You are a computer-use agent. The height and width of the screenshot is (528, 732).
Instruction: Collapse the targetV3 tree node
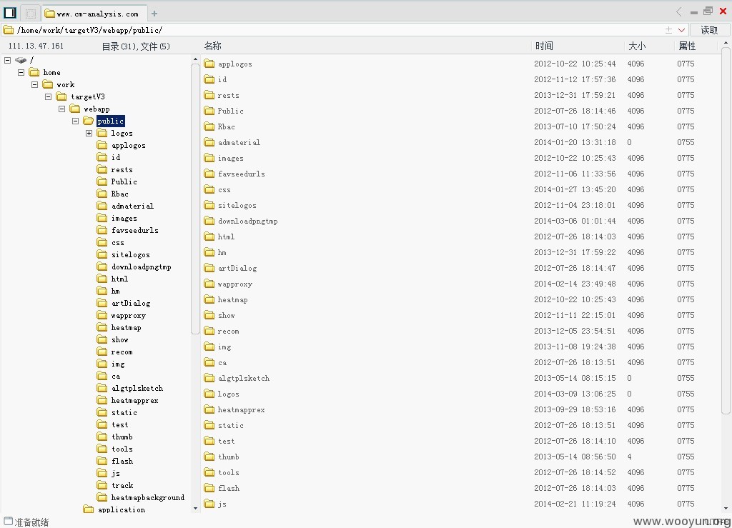coord(48,96)
